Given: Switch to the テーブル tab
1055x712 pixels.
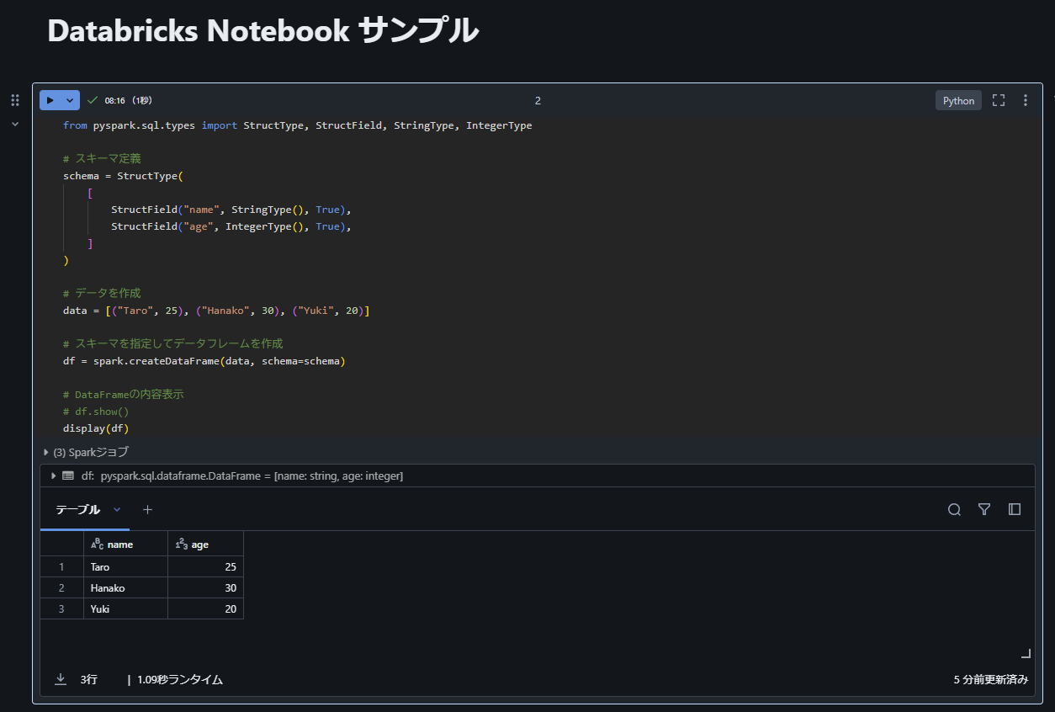Looking at the screenshot, I should [x=77, y=509].
